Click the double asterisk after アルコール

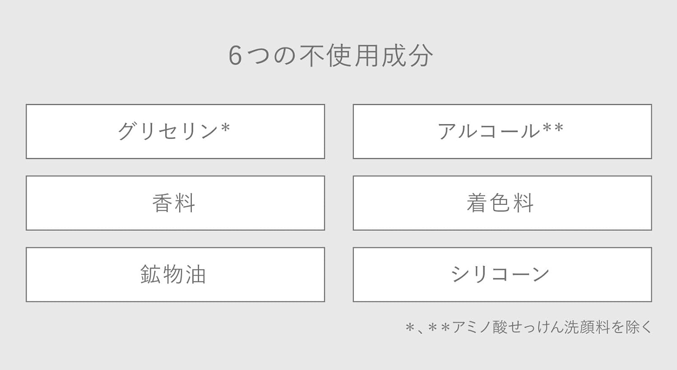(553, 129)
